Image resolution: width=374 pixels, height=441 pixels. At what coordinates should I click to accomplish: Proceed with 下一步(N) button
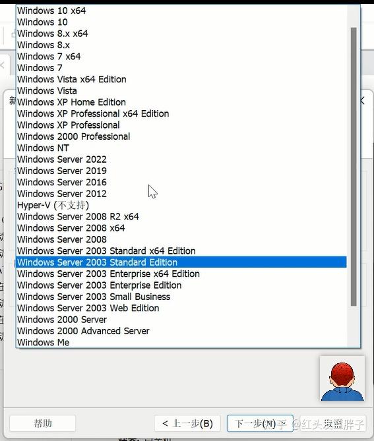coord(260,423)
